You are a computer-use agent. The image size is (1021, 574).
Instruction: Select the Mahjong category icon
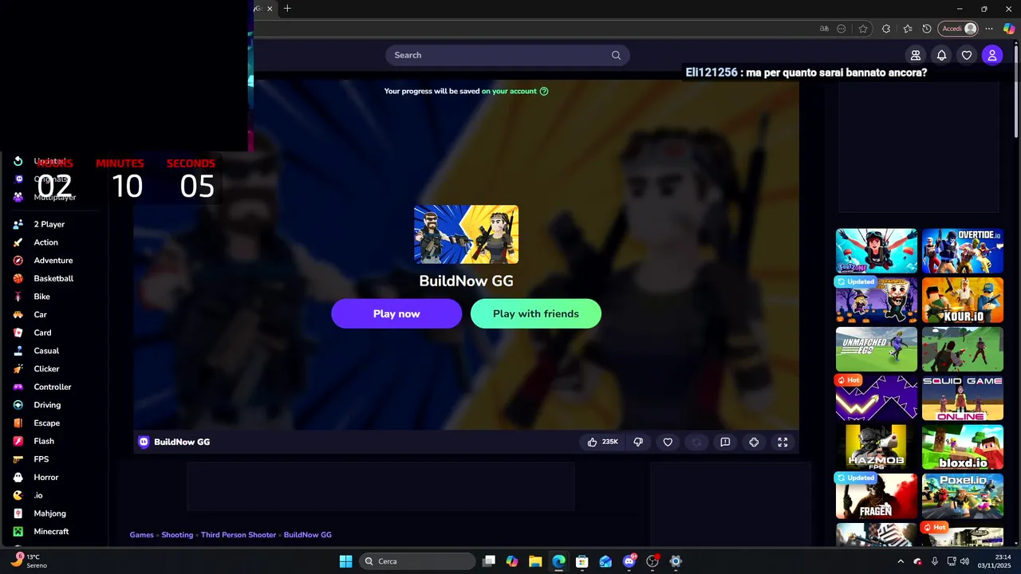[x=18, y=513]
